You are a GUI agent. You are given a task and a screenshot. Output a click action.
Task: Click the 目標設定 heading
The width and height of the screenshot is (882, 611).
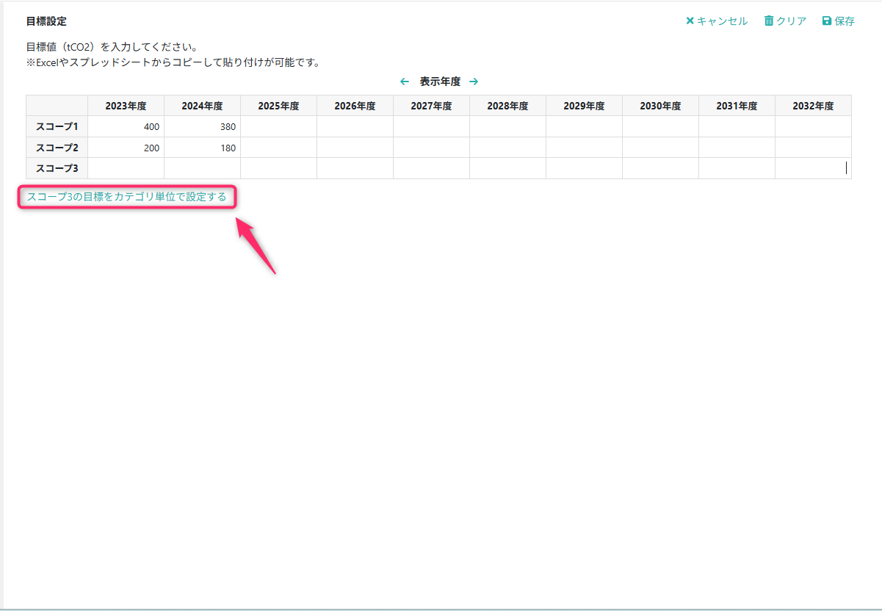click(x=46, y=21)
